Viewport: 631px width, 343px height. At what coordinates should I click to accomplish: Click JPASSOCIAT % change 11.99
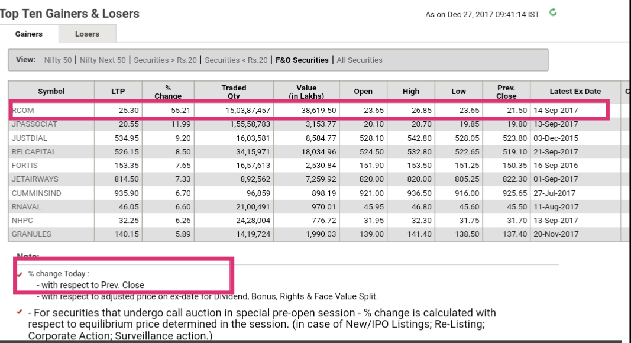point(181,124)
